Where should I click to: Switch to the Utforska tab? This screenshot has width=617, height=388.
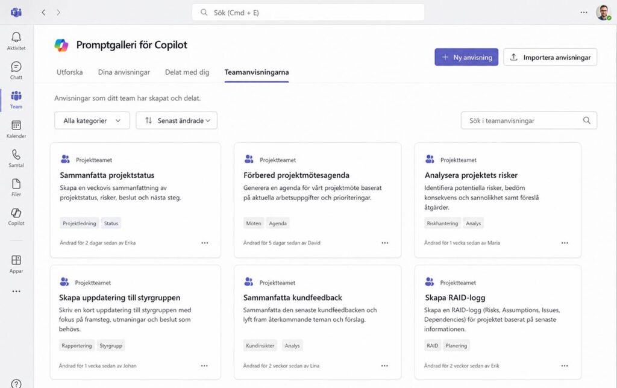[x=70, y=72]
